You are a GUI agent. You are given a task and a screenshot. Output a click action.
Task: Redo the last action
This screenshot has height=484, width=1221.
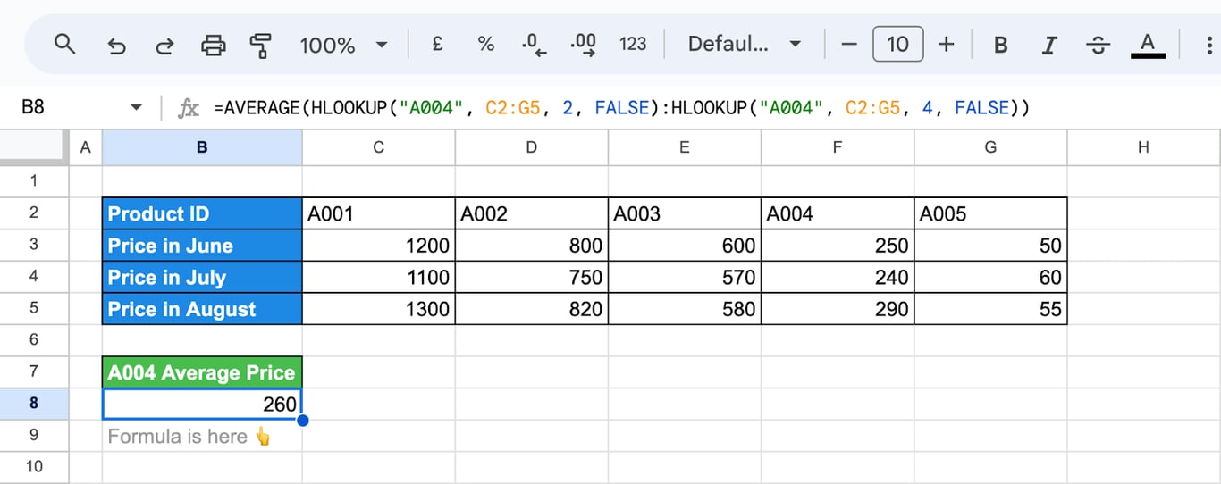(x=164, y=45)
